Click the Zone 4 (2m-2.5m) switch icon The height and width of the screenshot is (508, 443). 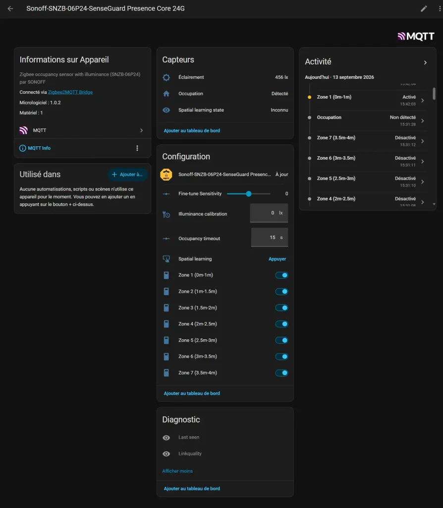tap(166, 324)
